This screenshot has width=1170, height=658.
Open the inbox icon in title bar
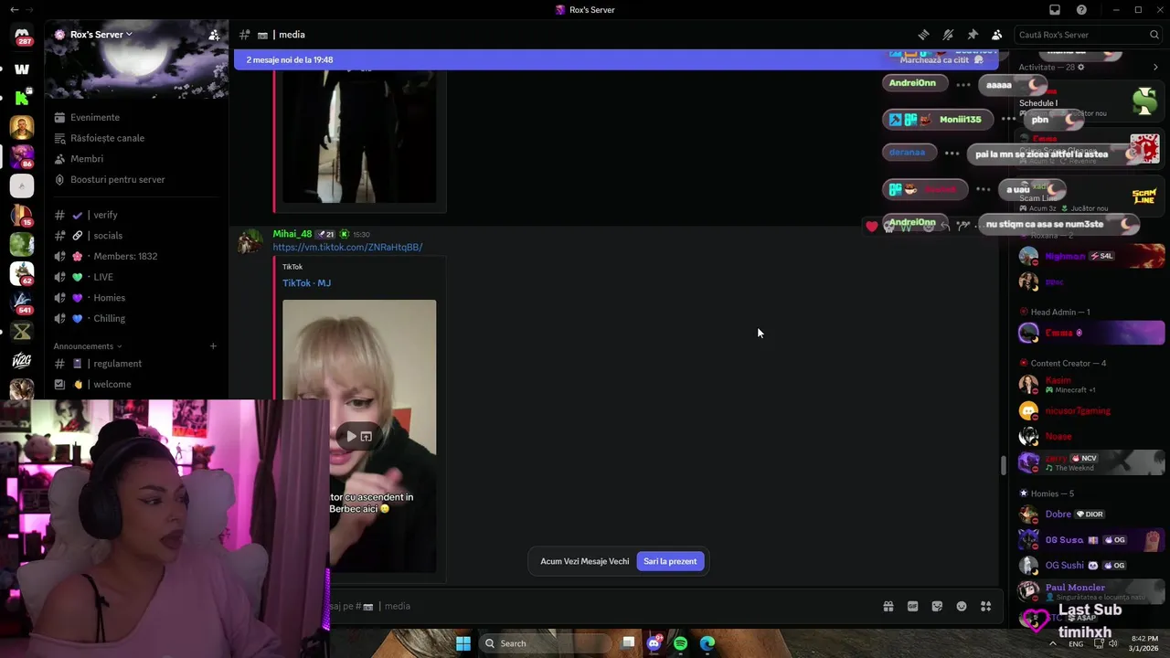(1055, 10)
